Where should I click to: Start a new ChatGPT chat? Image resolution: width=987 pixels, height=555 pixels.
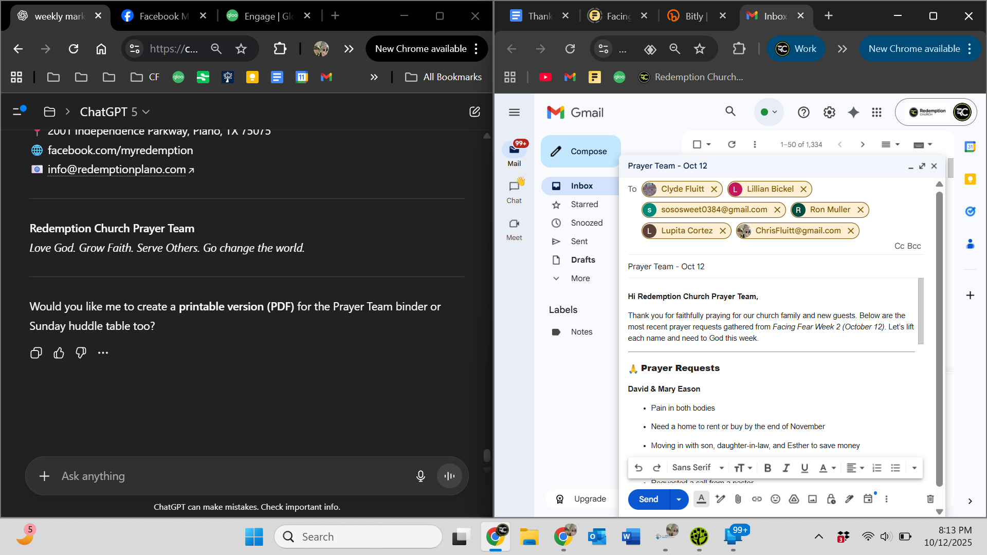[474, 112]
